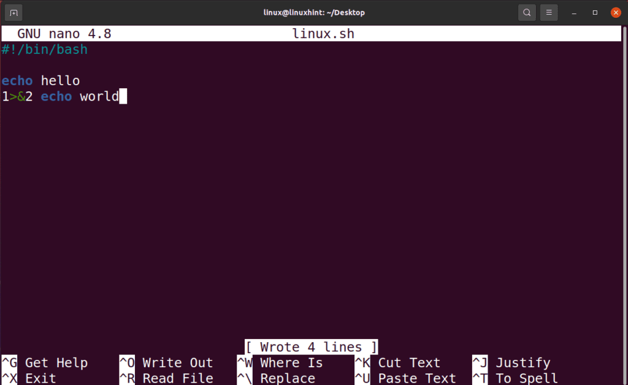Screen dimensions: 628x385
Task: Click Replace in the shortcut bar
Action: tap(286, 378)
